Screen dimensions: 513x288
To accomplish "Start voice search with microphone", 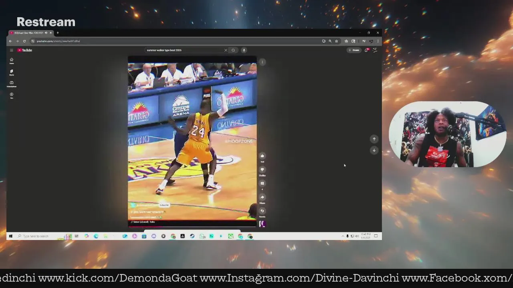I will [x=244, y=50].
